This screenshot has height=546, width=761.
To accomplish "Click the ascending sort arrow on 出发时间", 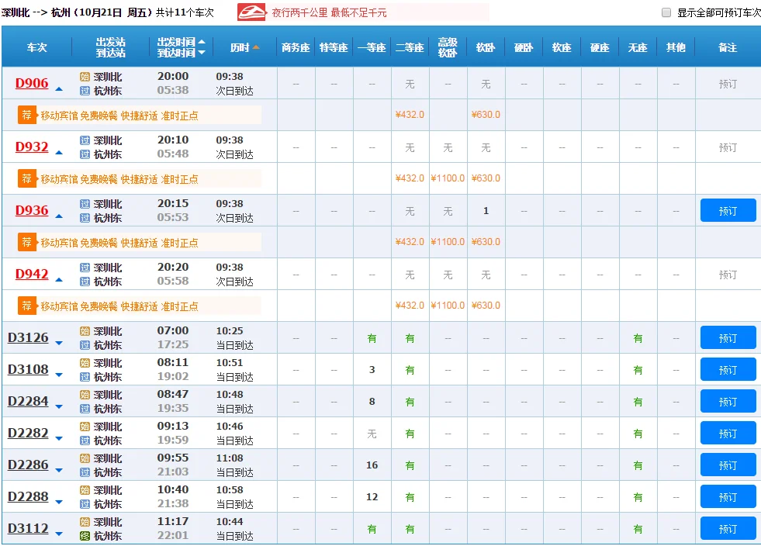I will pyautogui.click(x=200, y=43).
